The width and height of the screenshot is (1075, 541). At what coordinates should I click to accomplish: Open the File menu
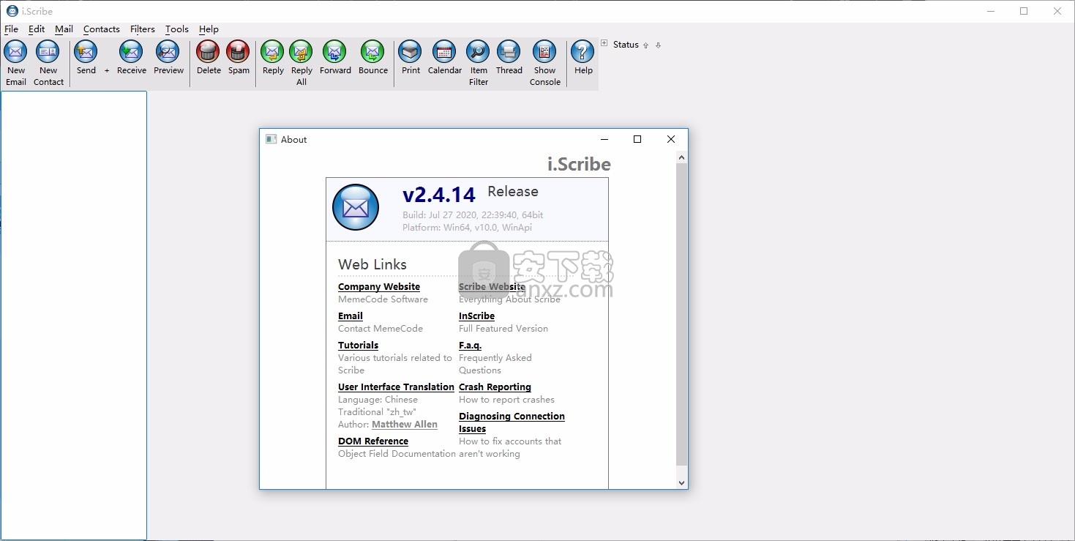pyautogui.click(x=12, y=29)
